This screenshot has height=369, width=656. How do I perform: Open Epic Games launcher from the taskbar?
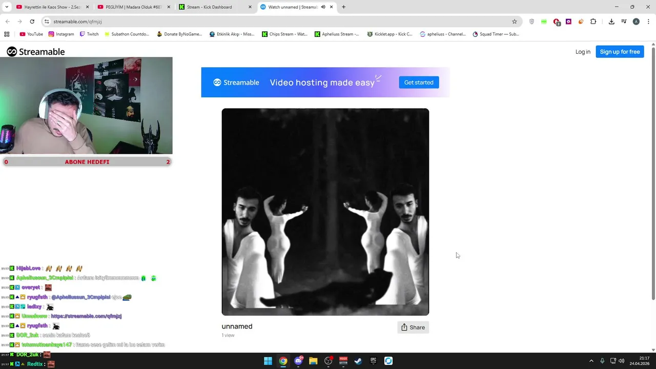point(374,361)
